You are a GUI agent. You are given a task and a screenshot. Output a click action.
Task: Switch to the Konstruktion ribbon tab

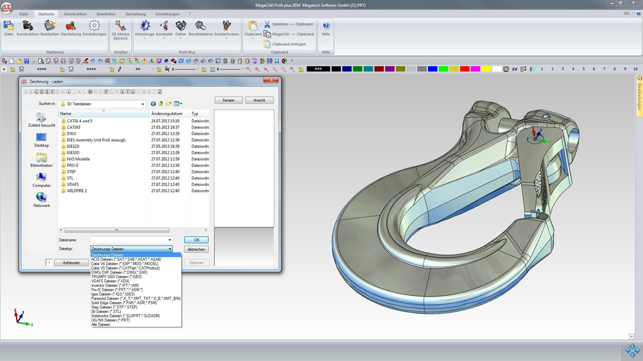[75, 14]
